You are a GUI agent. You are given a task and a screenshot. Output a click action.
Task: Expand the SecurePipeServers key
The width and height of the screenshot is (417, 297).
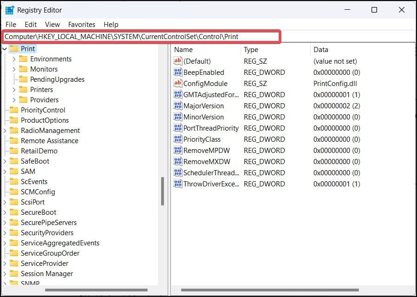pyautogui.click(x=5, y=223)
